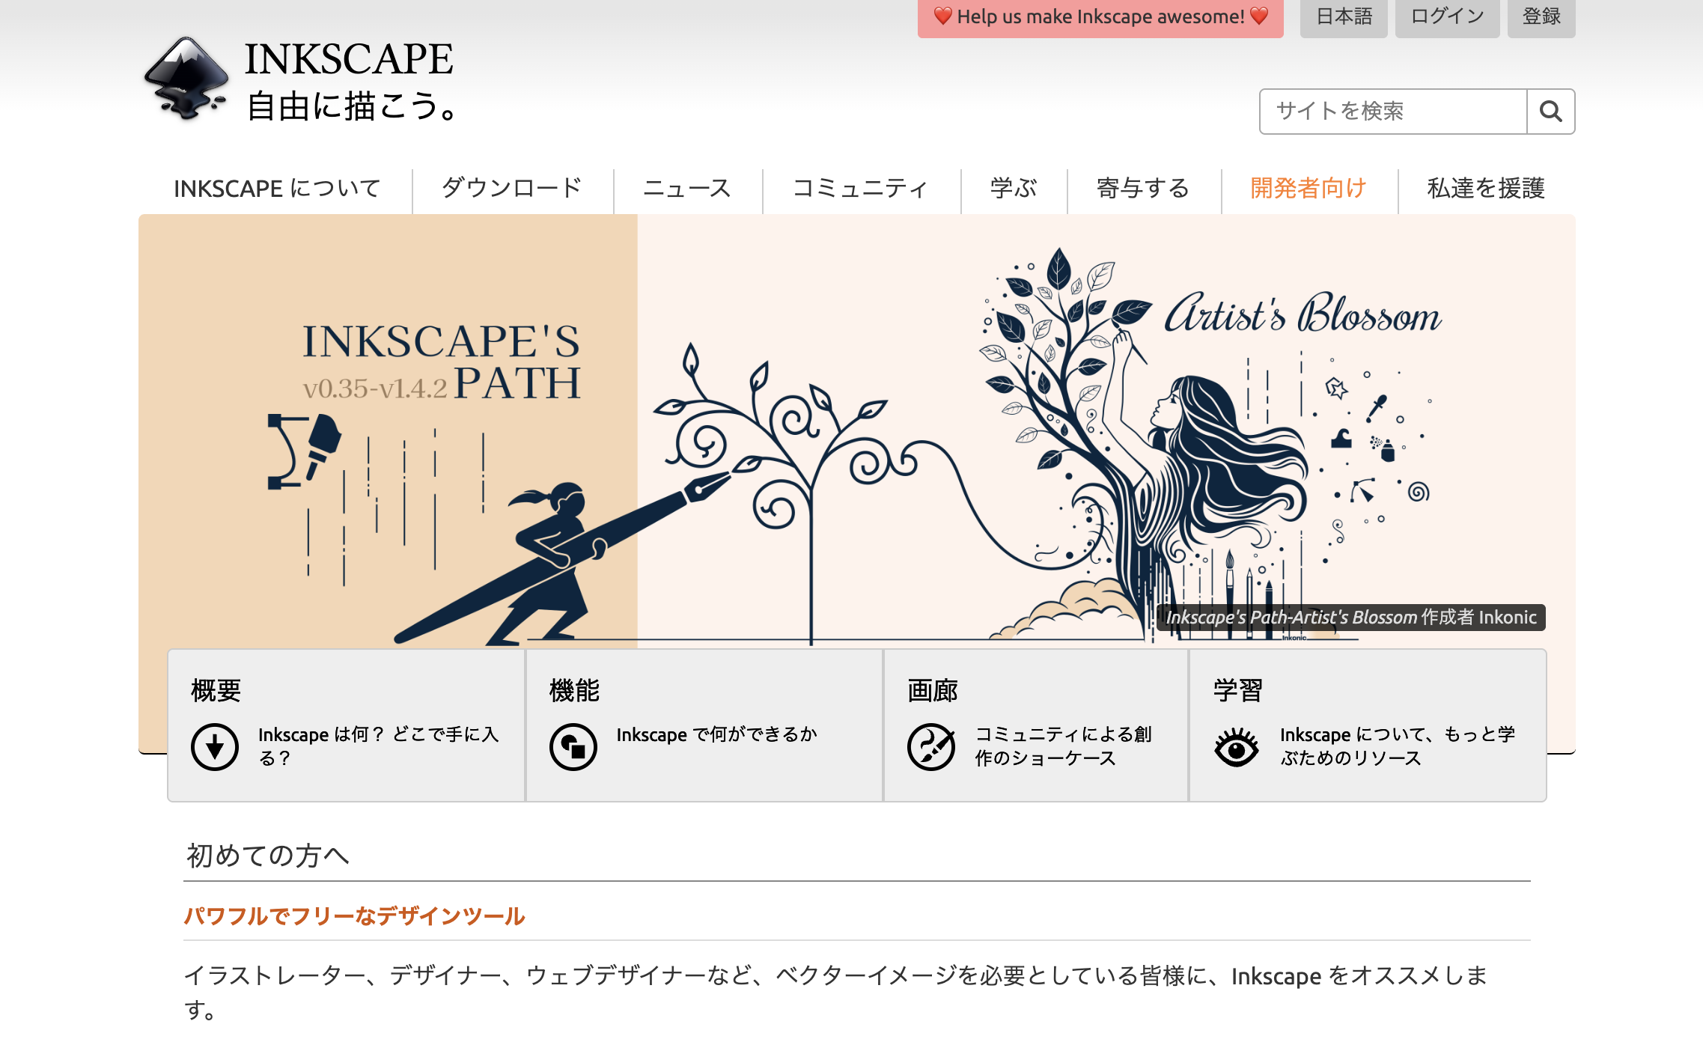
Task: Click the 自由に描こう。 tagline text
Action: tap(352, 106)
